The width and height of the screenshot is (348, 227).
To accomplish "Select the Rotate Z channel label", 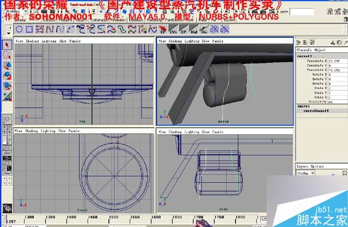I will tap(319, 84).
